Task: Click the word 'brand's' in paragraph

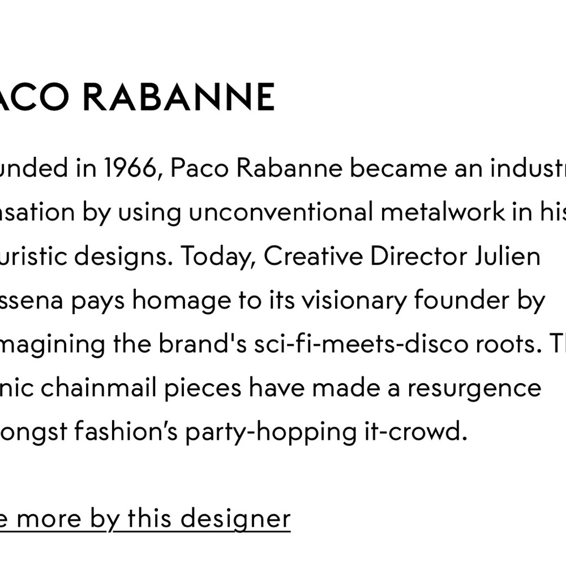Action: [x=203, y=343]
